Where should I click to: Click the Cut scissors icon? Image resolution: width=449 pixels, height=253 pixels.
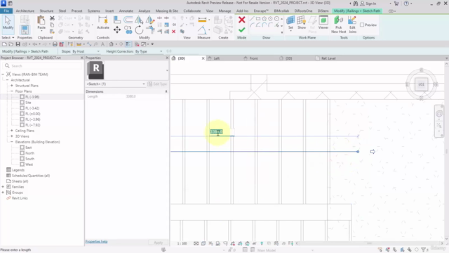point(52,18)
